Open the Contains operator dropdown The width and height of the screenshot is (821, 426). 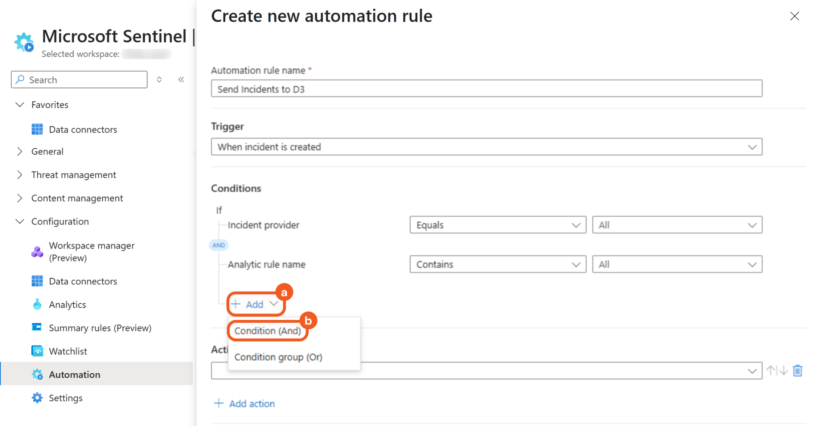pyautogui.click(x=497, y=264)
